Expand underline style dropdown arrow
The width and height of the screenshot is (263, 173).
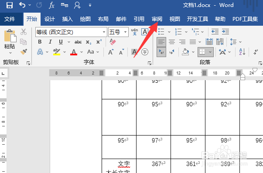pyautogui.click(x=69, y=42)
